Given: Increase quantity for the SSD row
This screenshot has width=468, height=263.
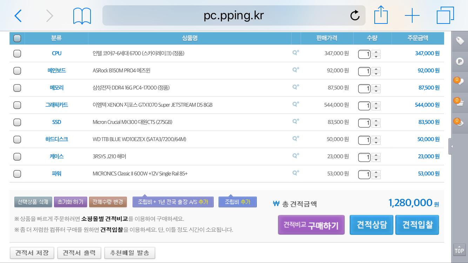Looking at the screenshot, I should [x=376, y=121].
